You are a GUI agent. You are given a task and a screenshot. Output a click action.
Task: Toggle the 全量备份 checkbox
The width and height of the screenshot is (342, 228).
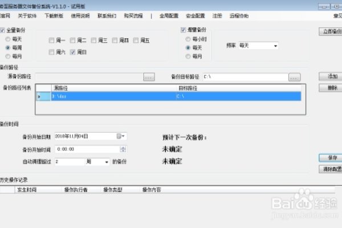click(2, 30)
